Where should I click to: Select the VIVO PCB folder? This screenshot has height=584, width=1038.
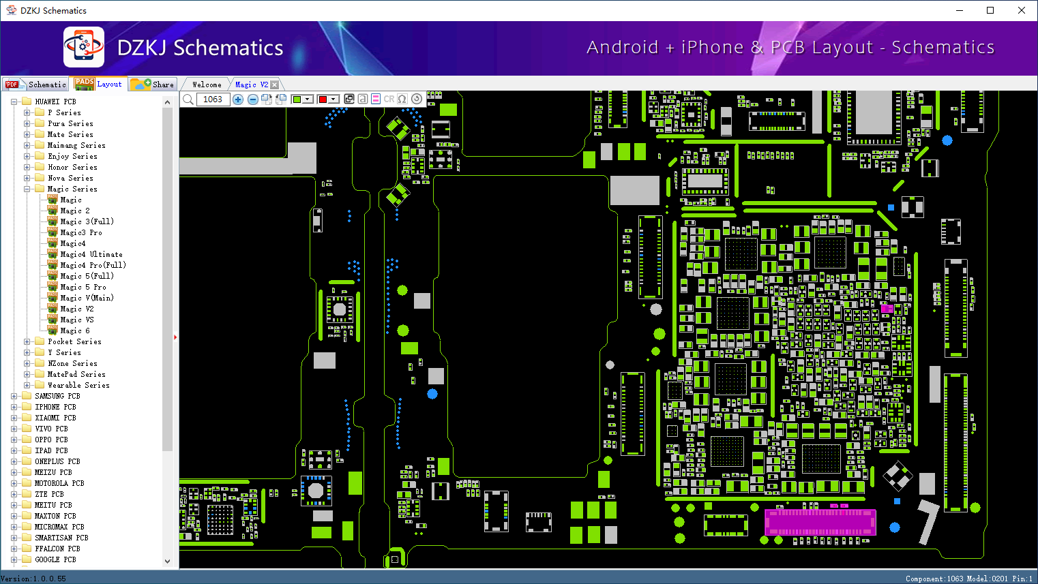click(51, 429)
